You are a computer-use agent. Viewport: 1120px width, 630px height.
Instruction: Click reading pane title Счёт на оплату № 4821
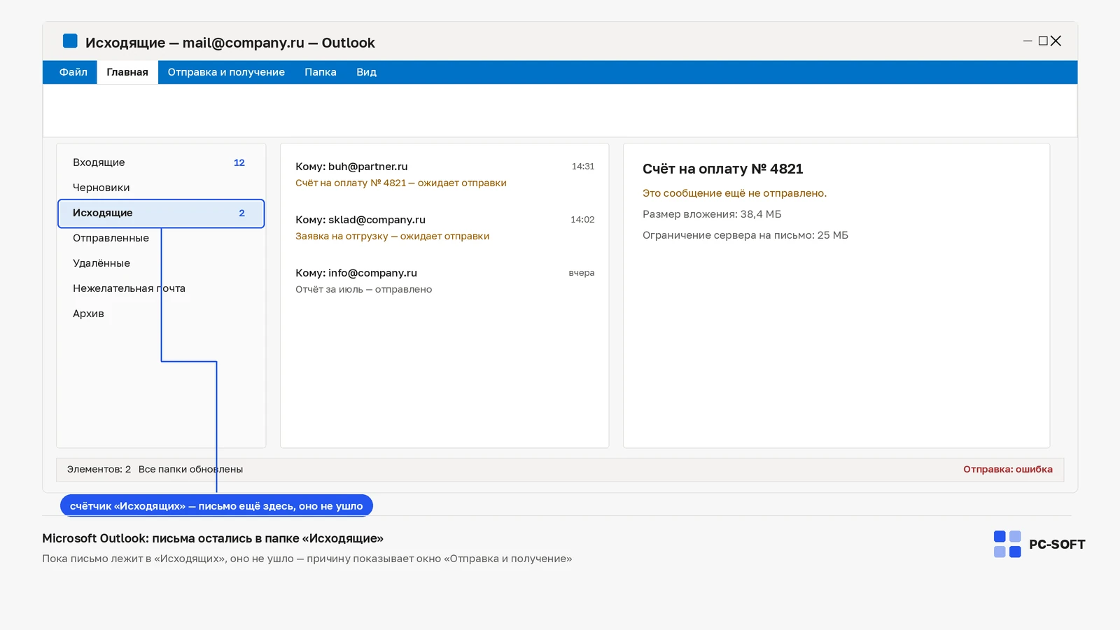[723, 169]
